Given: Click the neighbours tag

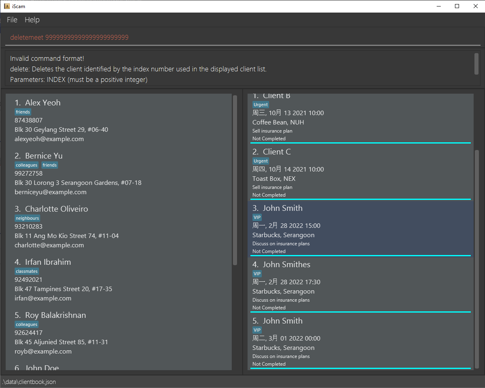Looking at the screenshot, I should point(27,218).
